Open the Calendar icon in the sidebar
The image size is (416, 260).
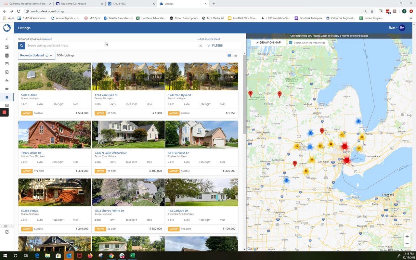[x=7, y=72]
